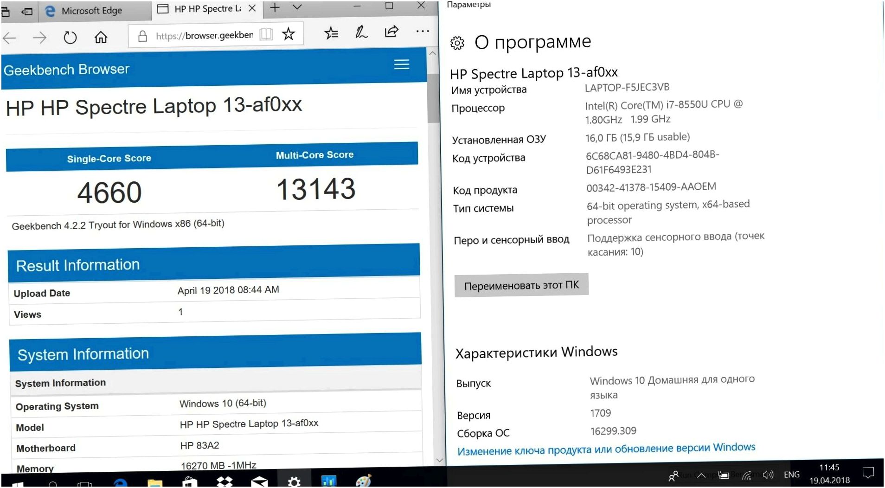Go back in Edge browser
Image resolution: width=885 pixels, height=488 pixels.
click(9, 38)
